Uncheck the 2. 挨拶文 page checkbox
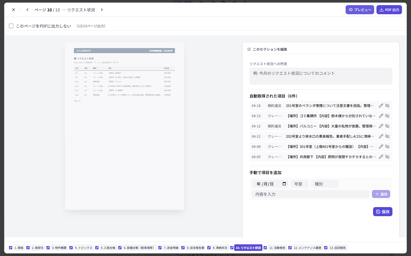Screen dimensions: 411x256 point(28,248)
